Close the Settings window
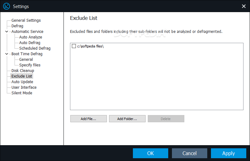The image size is (250, 161). point(243,6)
